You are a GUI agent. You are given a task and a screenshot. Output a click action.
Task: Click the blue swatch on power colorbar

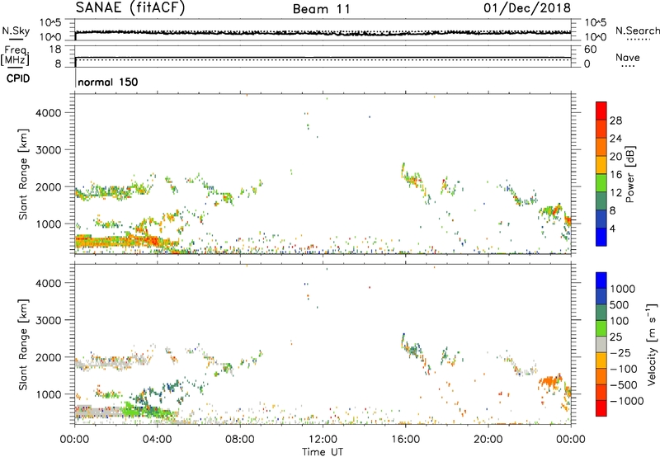[x=601, y=237]
